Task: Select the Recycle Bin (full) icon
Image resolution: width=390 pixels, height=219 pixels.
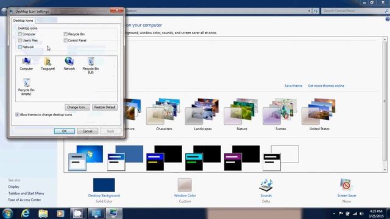Action: (91, 65)
